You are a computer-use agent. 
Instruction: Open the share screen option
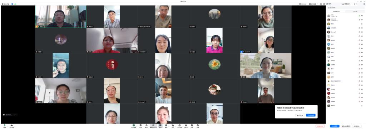[134, 126]
